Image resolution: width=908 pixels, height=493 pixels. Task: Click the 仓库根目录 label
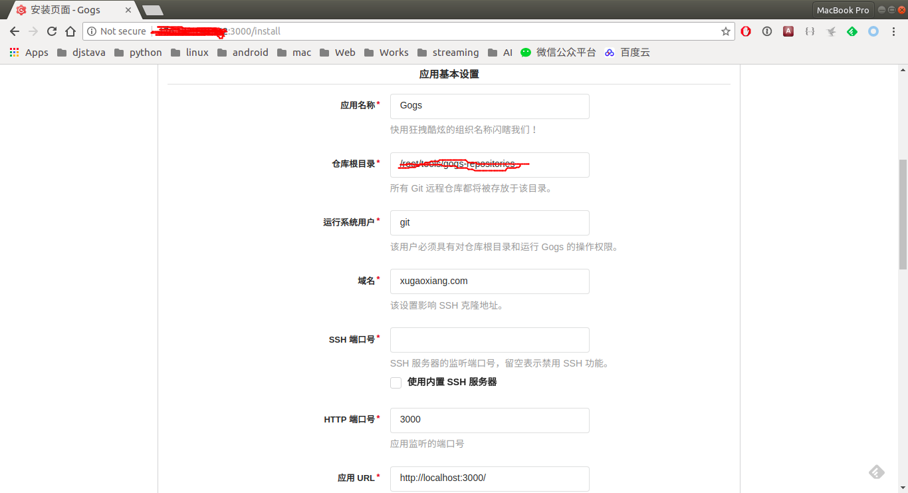[354, 164]
